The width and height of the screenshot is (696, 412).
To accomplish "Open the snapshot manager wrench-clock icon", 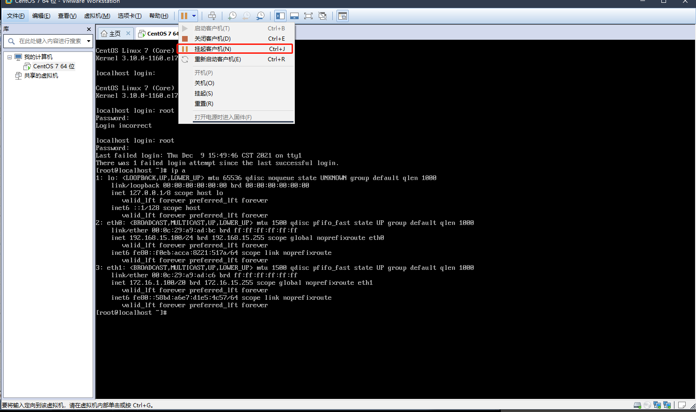I will [x=260, y=16].
